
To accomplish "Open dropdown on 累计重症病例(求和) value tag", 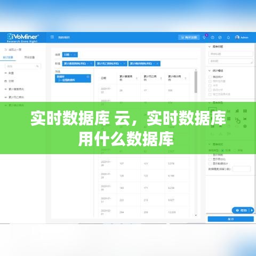I will tap(88, 63).
